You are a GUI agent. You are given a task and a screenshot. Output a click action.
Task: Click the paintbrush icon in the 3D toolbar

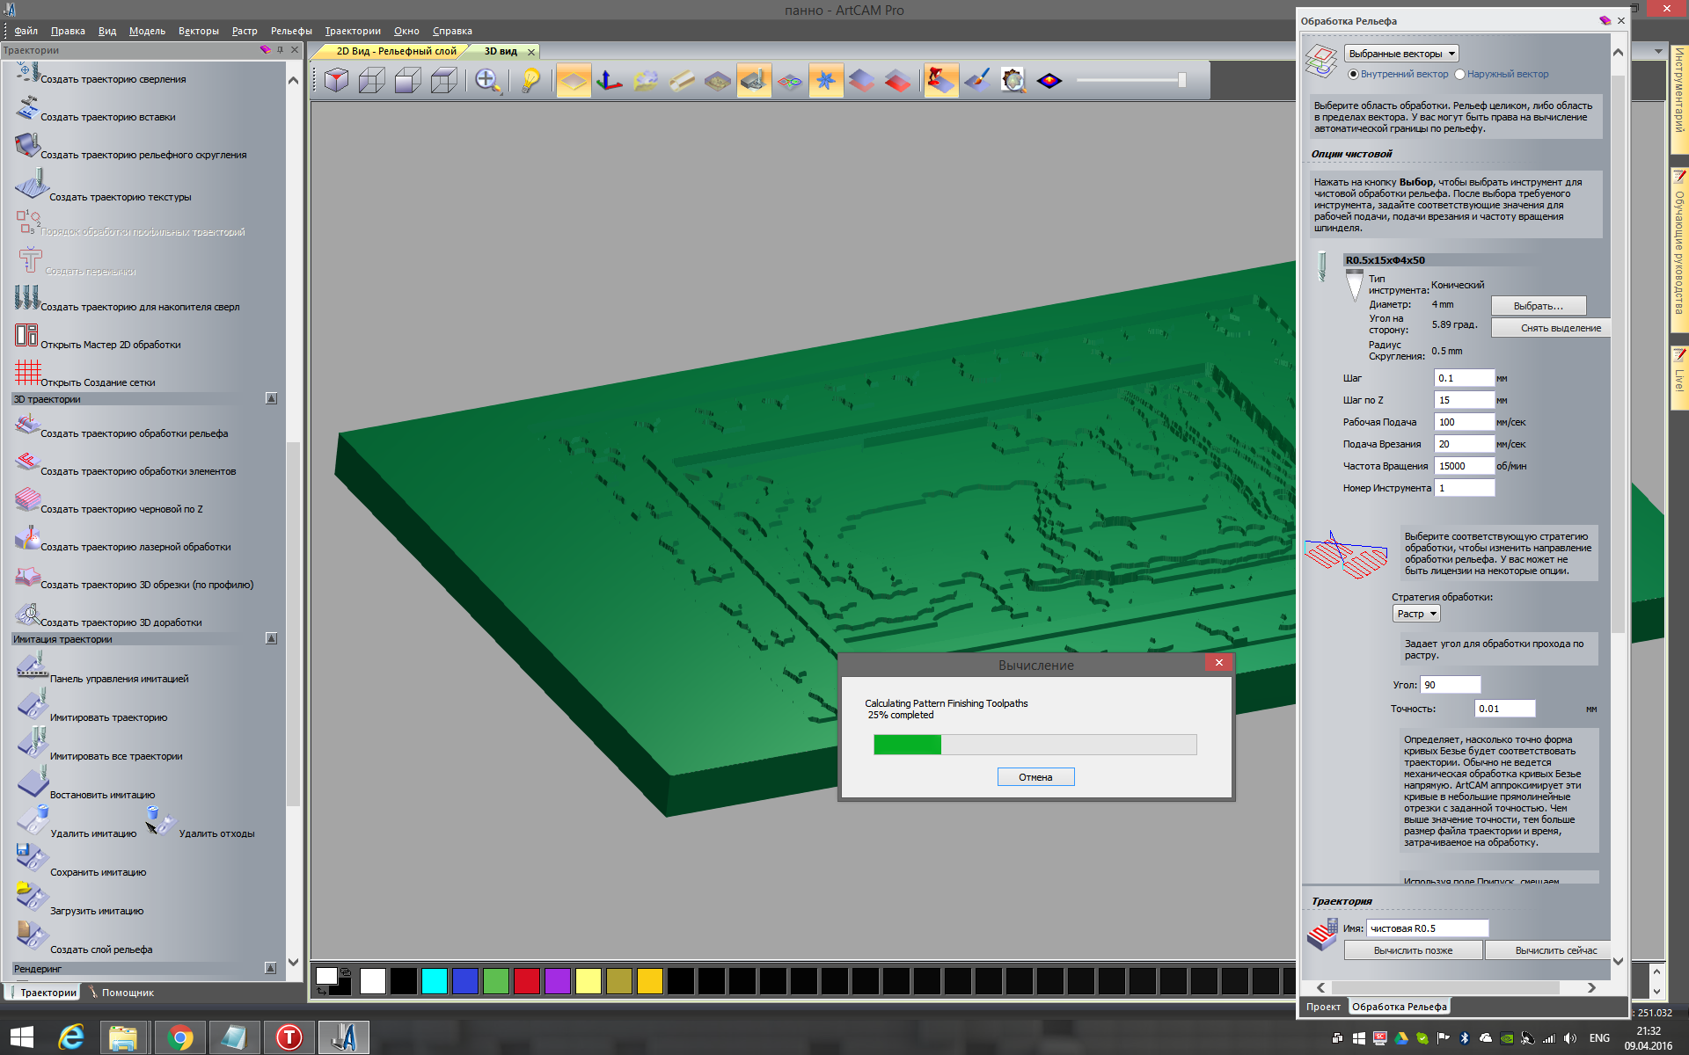[976, 81]
